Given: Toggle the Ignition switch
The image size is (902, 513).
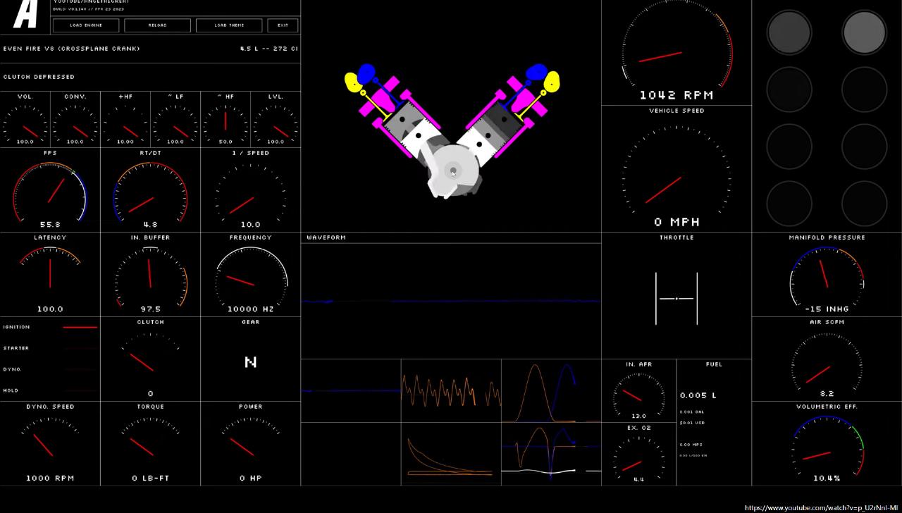Looking at the screenshot, I should [50, 327].
